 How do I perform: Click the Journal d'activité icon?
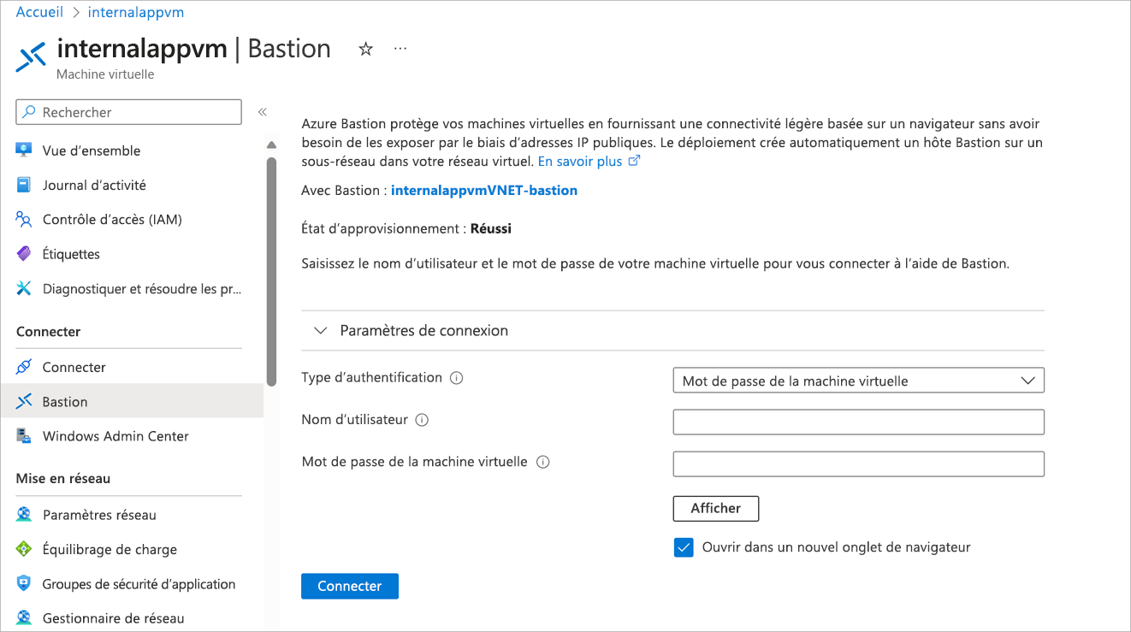(x=24, y=185)
